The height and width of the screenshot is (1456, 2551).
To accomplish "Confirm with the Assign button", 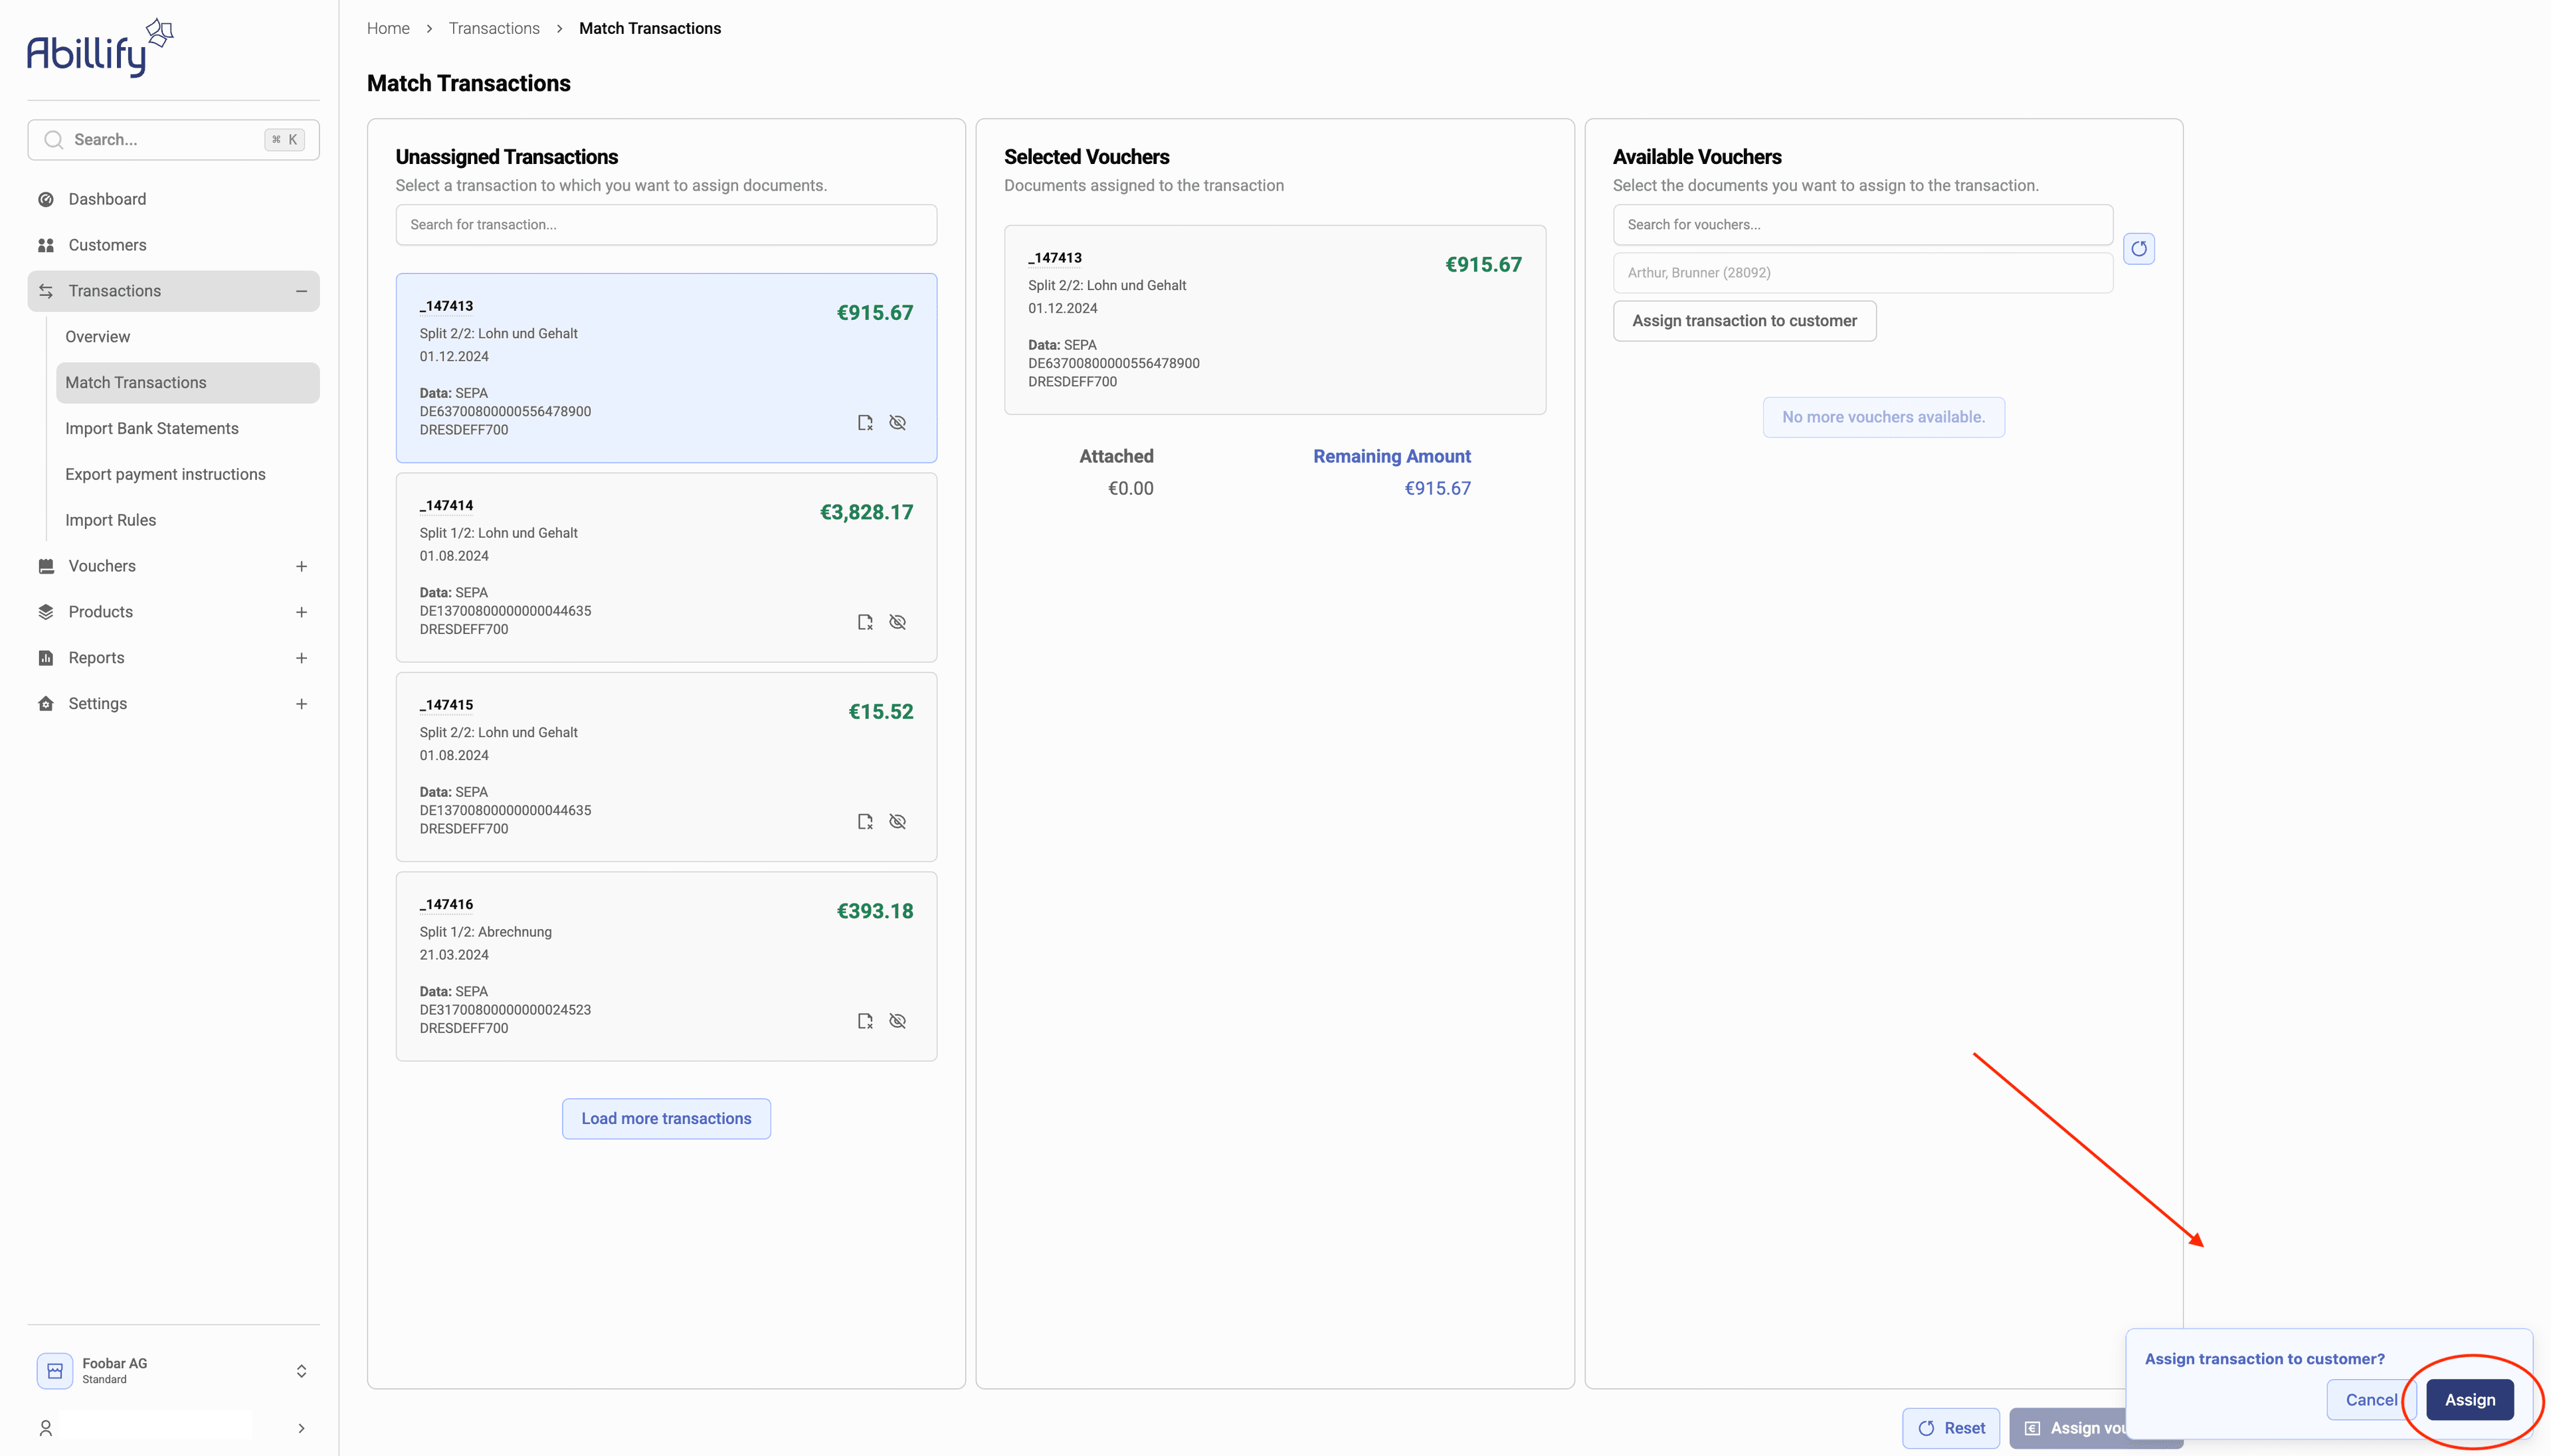I will point(2469,1400).
